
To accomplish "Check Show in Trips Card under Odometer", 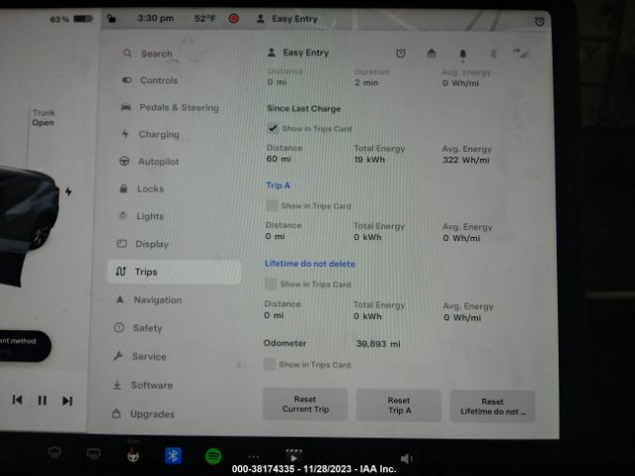I will pyautogui.click(x=269, y=364).
